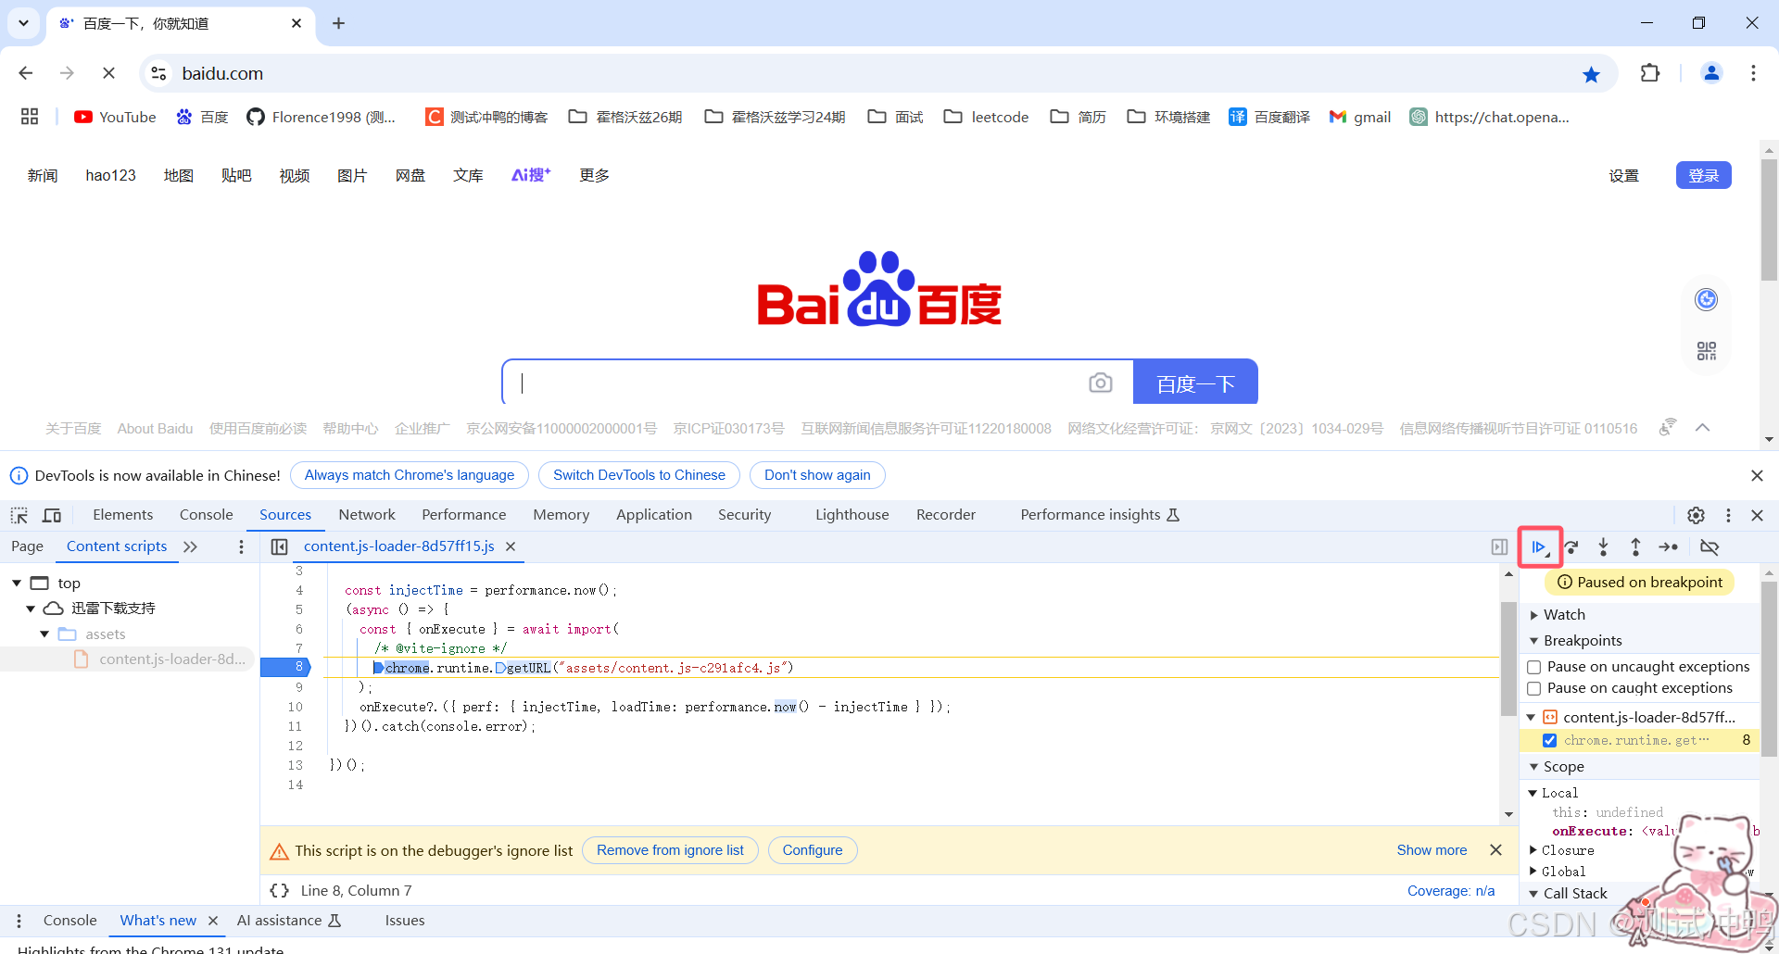The height and width of the screenshot is (954, 1779).
Task: Click the 登录 login button
Action: click(x=1703, y=175)
